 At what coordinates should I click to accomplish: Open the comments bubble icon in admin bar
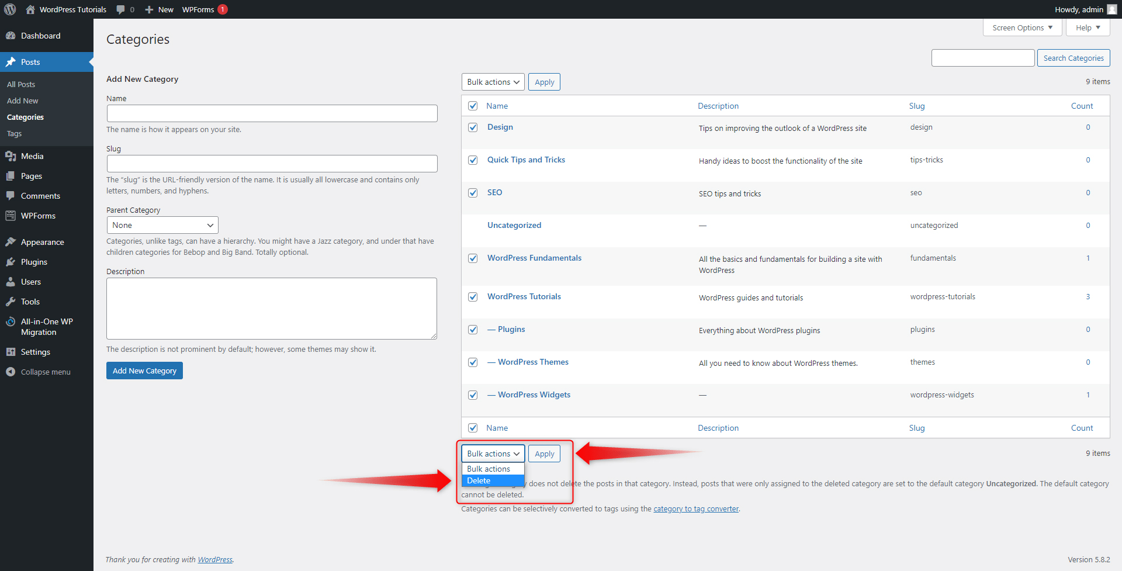point(120,9)
